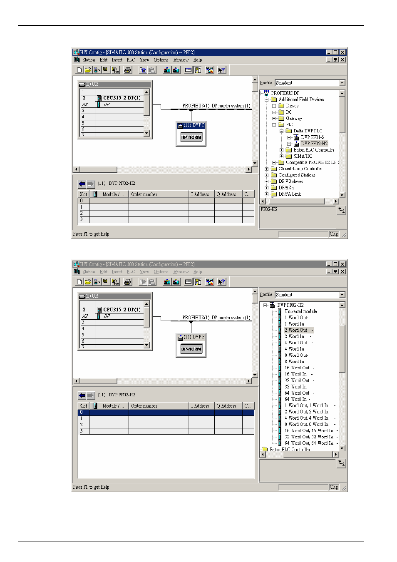Click the Print icon in upper window toolbar

click(128, 70)
